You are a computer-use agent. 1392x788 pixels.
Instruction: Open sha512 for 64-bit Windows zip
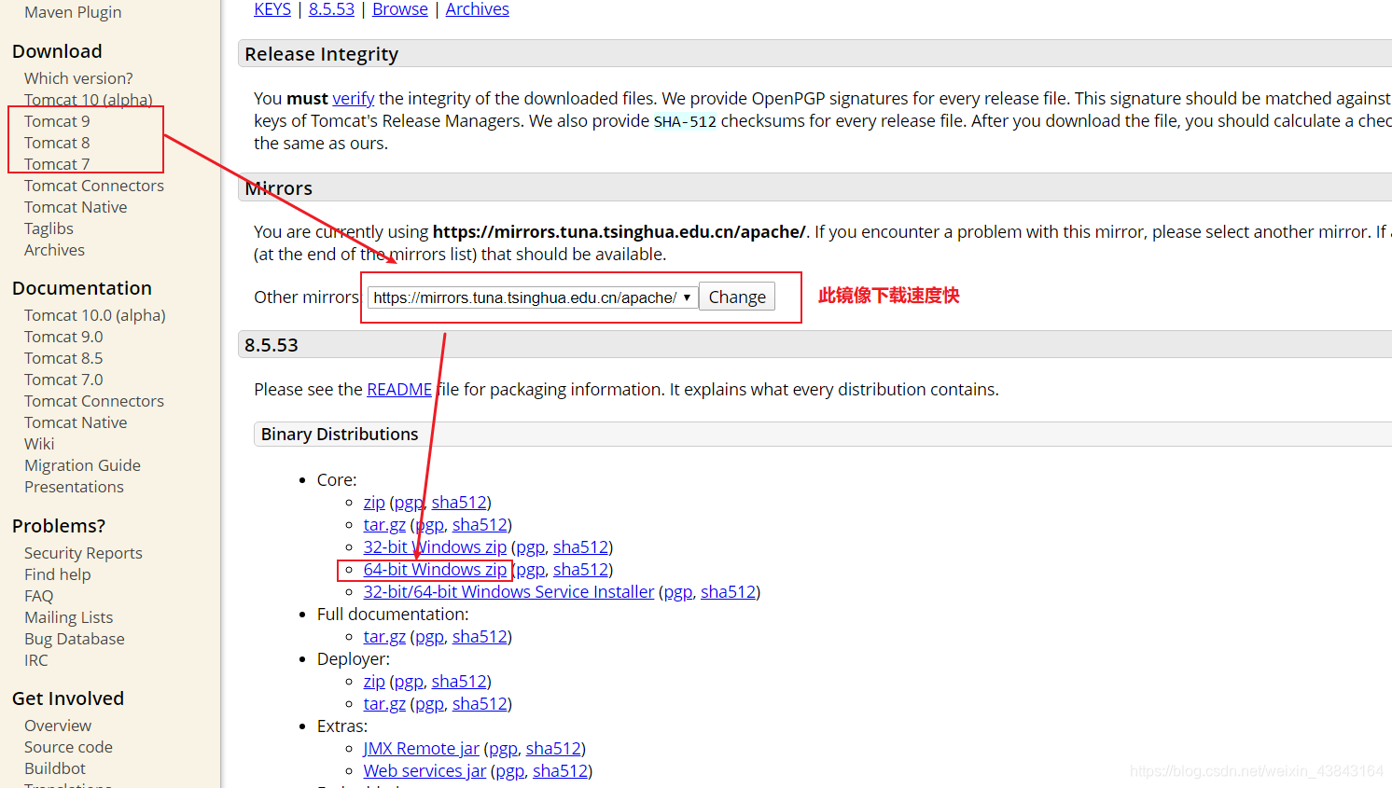[580, 570]
